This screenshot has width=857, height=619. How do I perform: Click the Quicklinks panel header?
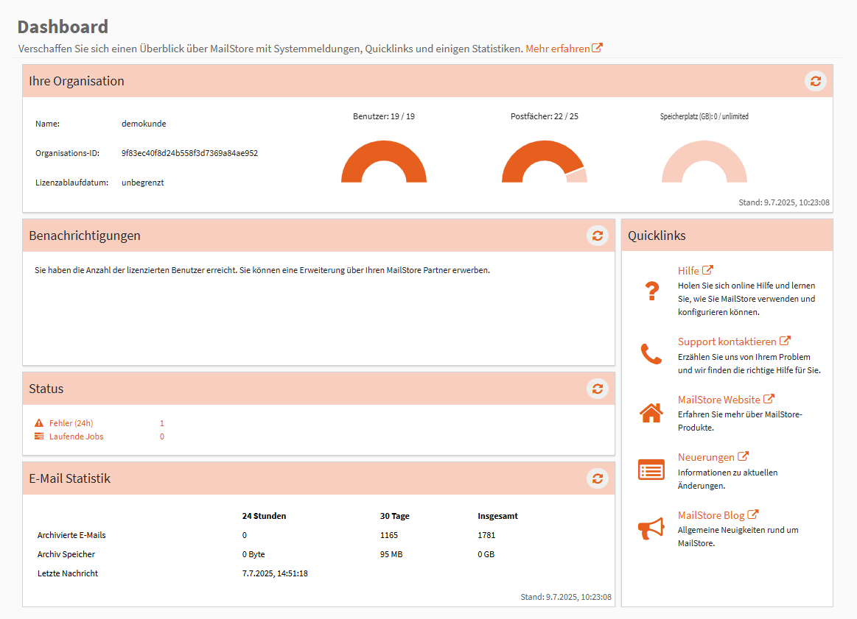pos(727,236)
